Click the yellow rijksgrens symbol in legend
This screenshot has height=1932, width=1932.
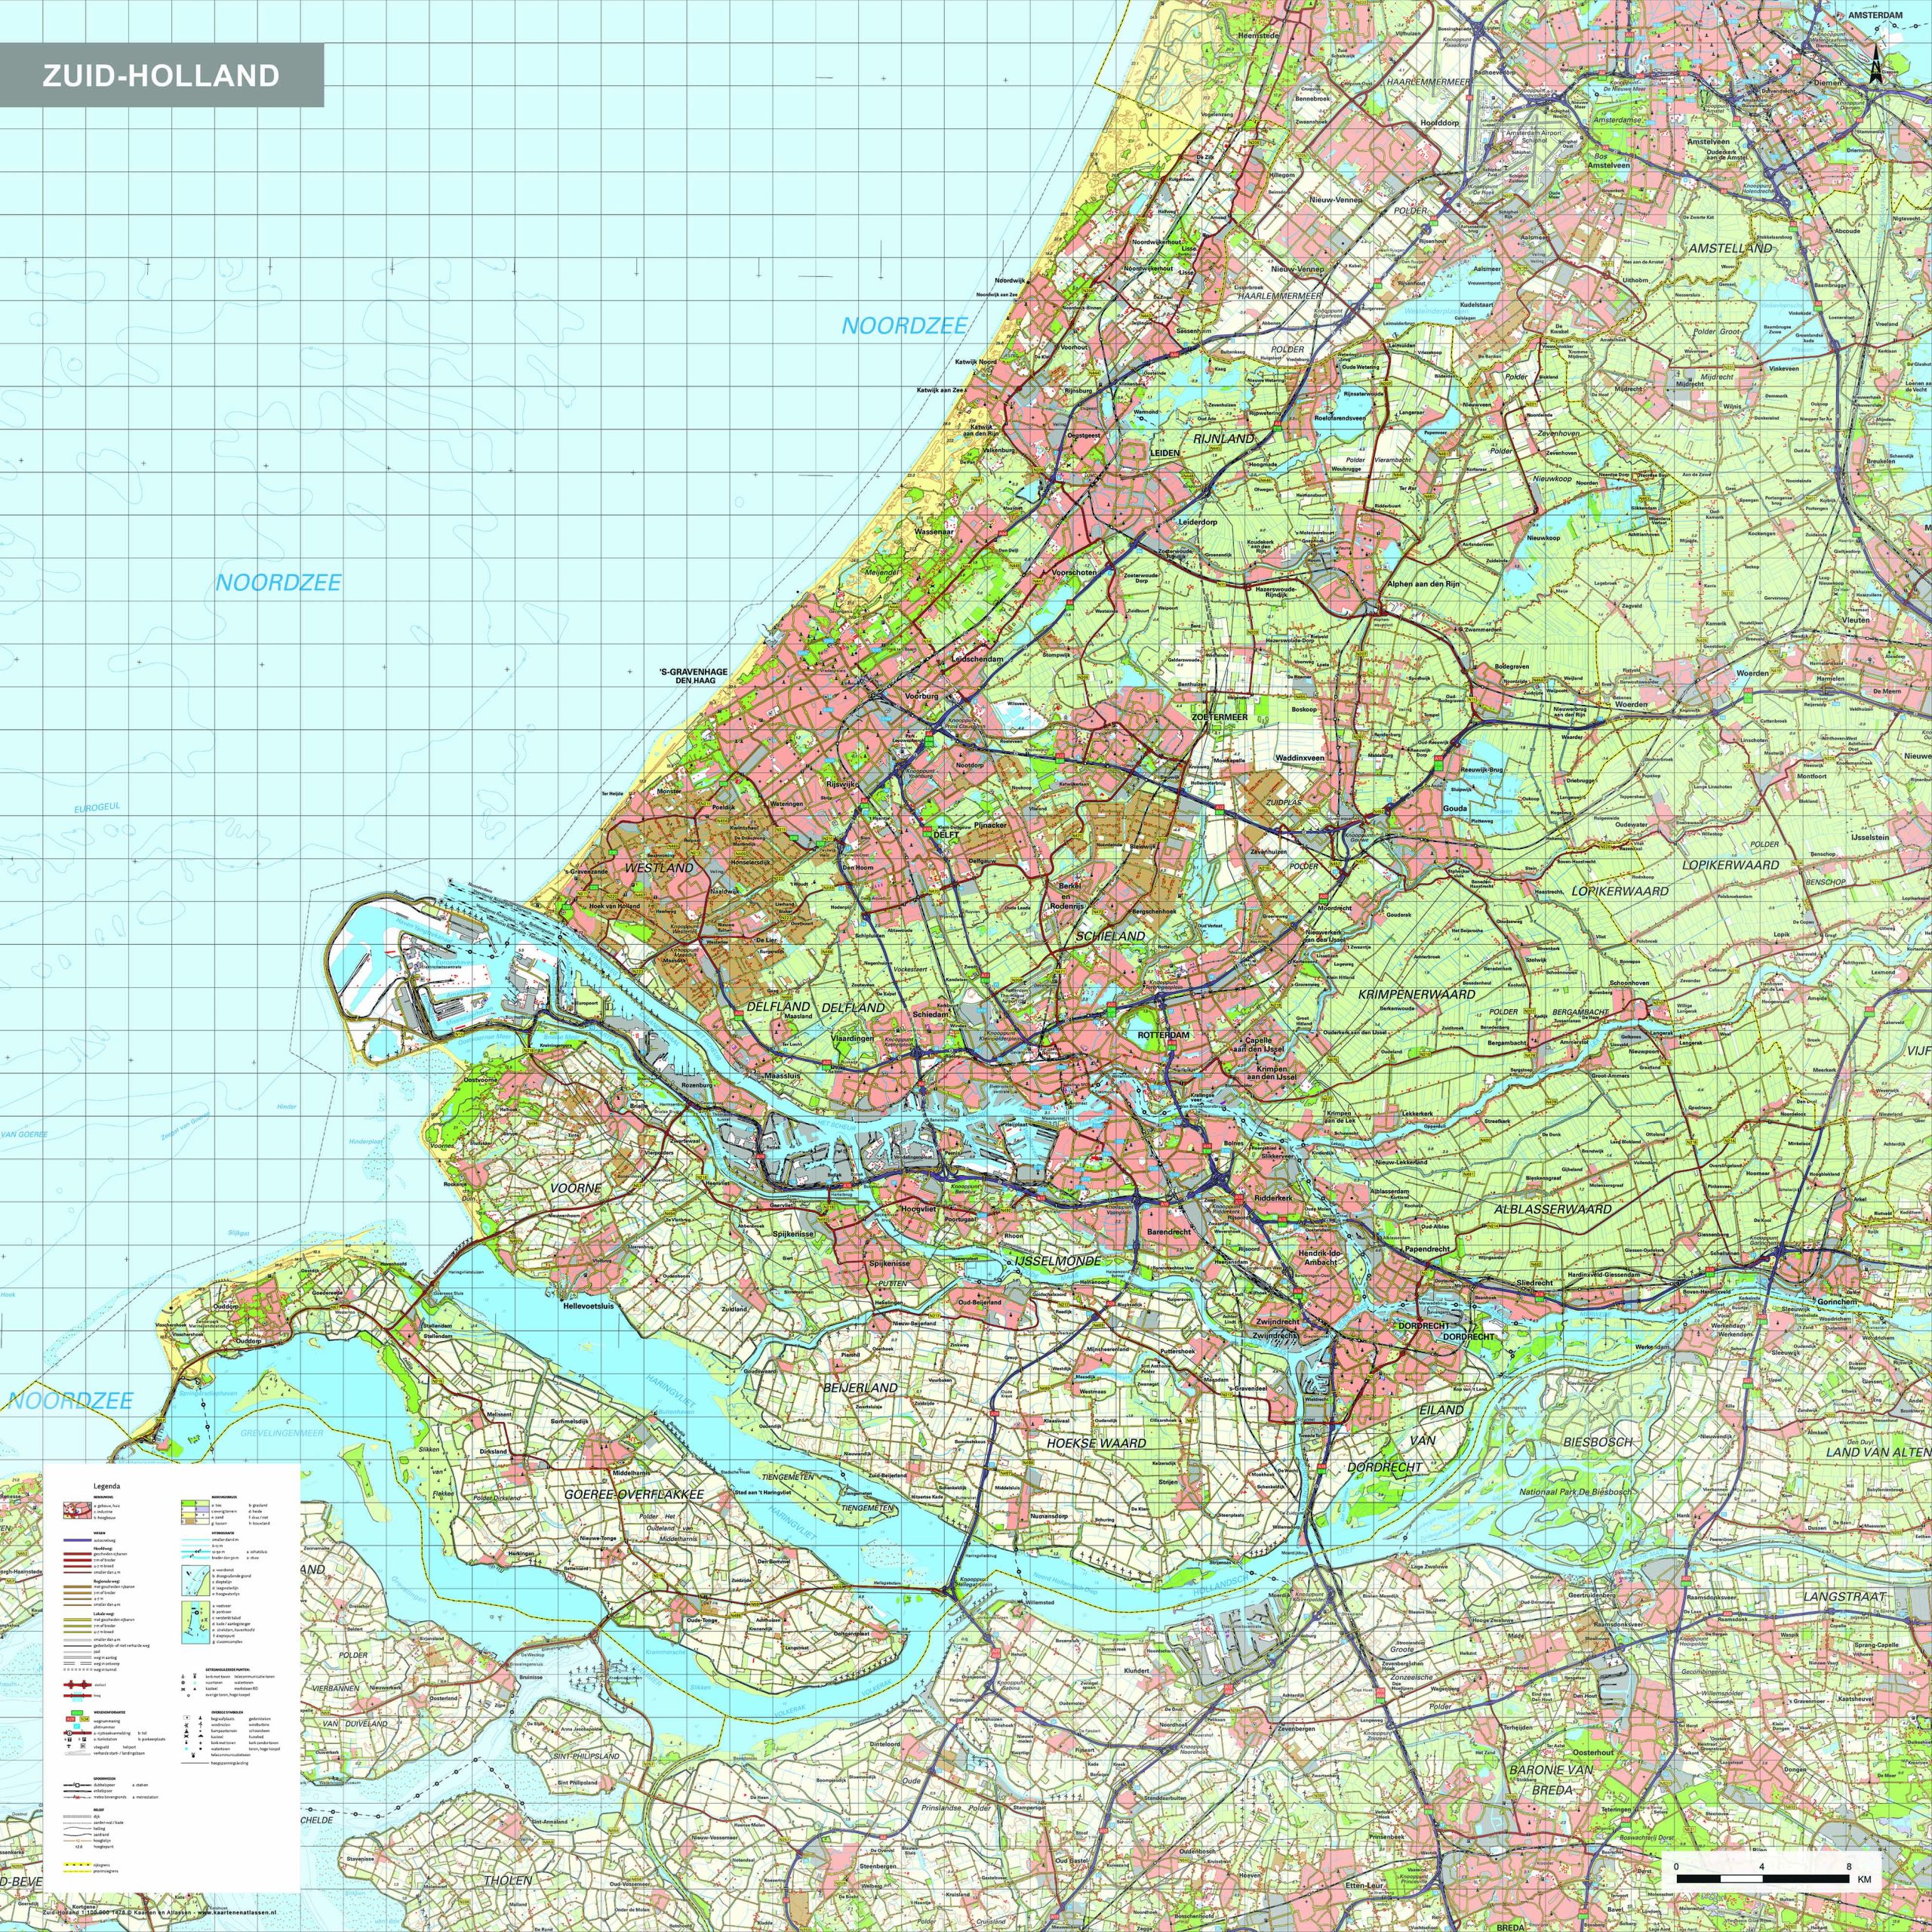click(x=77, y=1864)
